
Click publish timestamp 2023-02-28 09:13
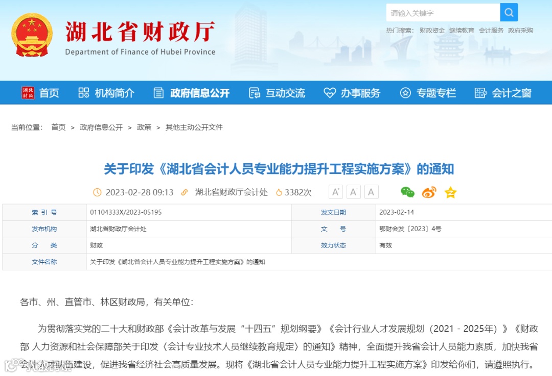pos(140,192)
